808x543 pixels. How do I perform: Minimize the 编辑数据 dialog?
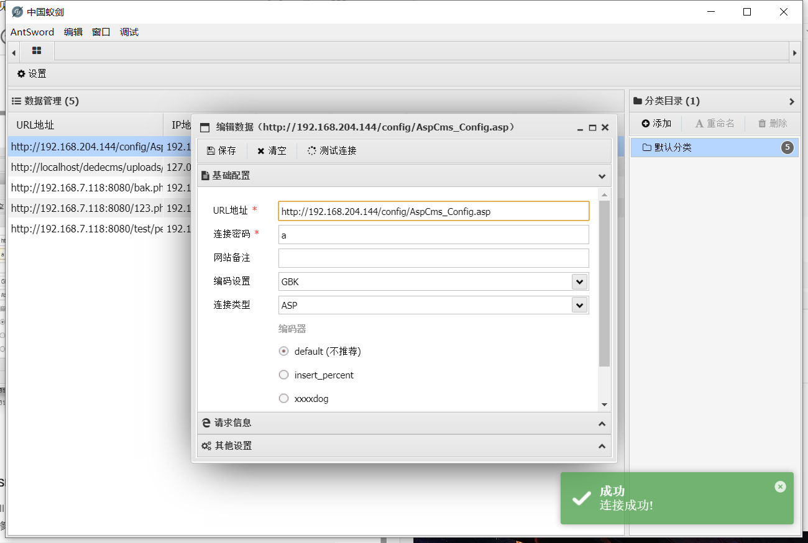point(580,128)
